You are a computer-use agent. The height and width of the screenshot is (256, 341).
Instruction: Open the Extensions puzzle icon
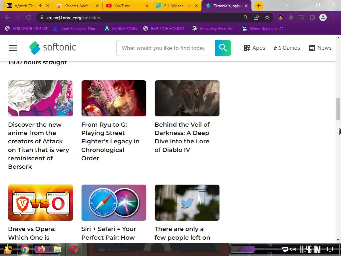coord(291,17)
